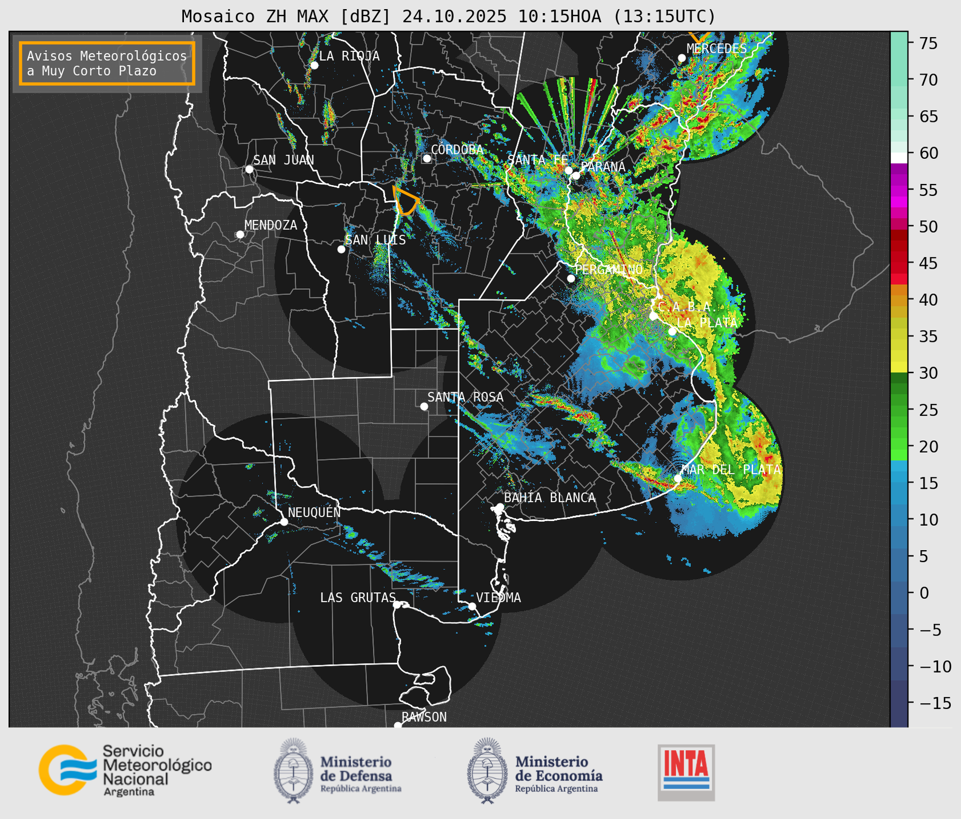The image size is (961, 819).
Task: Select the VIEDMA city marker dot
Action: [x=472, y=606]
